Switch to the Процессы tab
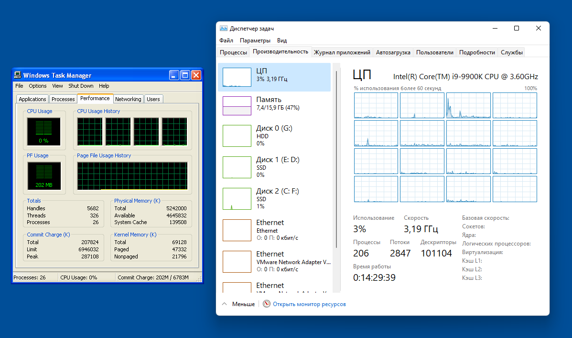This screenshot has width=572, height=338. (x=233, y=52)
